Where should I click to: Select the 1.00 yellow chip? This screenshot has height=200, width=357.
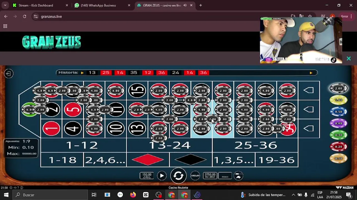coord(338,100)
